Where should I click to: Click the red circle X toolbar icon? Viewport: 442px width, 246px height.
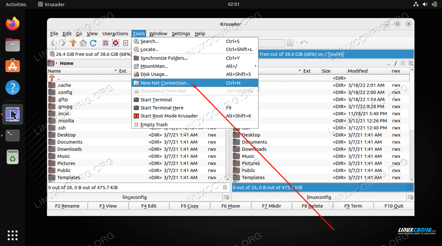tap(116, 43)
